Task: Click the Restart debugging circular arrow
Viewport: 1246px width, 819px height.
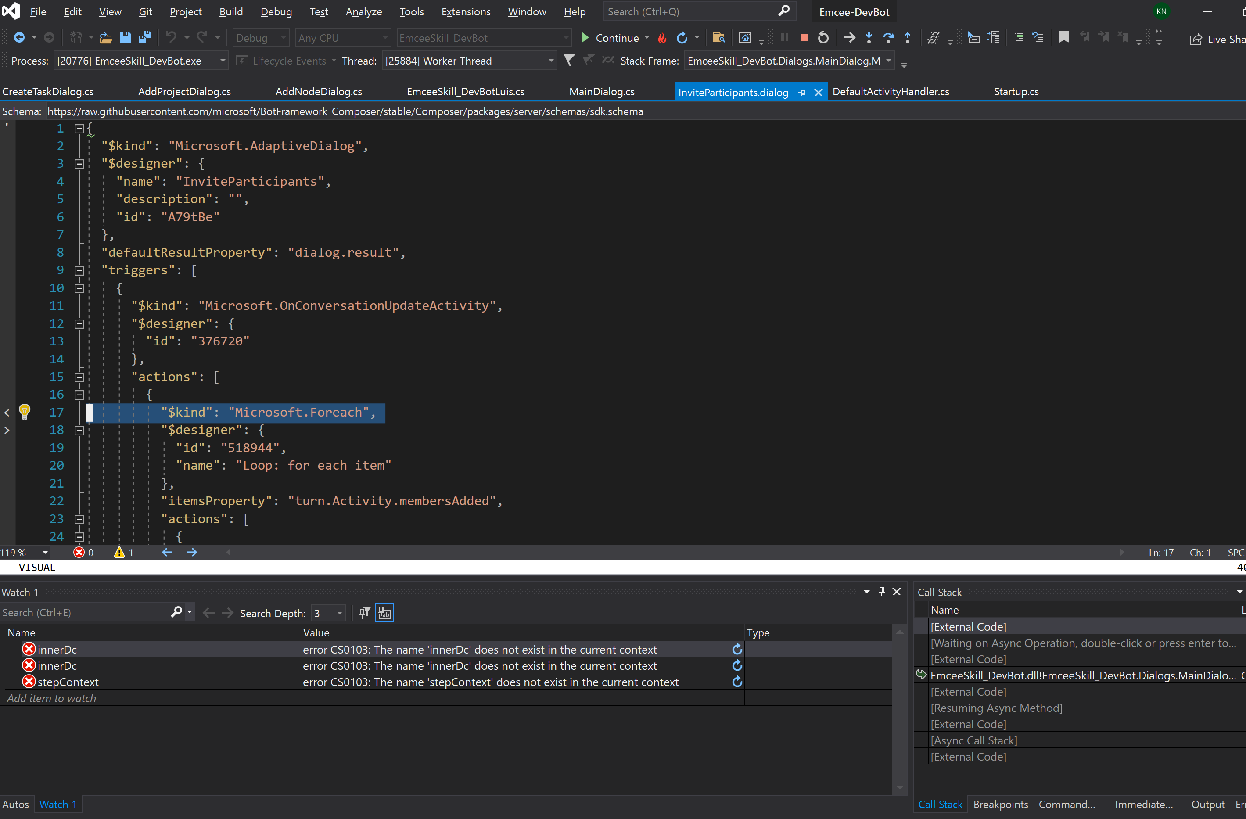Action: tap(823, 38)
